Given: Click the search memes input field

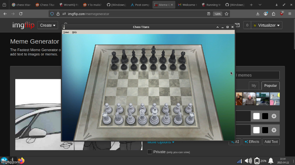Looking at the screenshot, I should tap(258, 75).
